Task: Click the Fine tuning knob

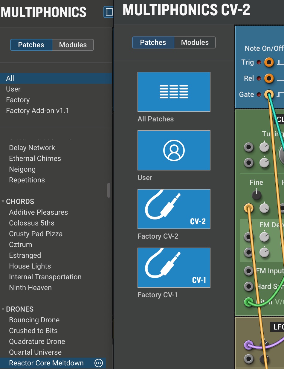Action: [x=256, y=195]
